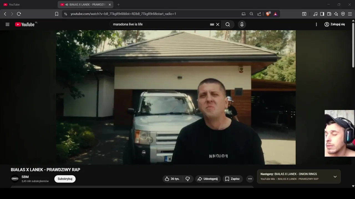Go back in browser history
Viewport: 355px width, 199px height.
5,14
